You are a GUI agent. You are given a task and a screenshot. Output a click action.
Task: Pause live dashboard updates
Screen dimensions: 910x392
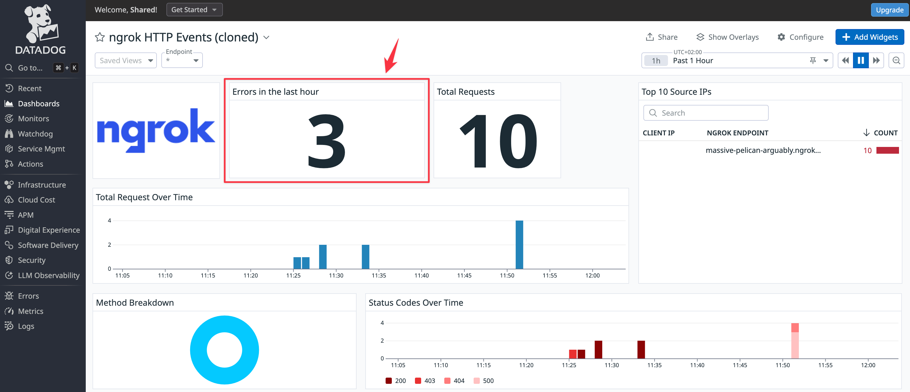pyautogui.click(x=861, y=60)
